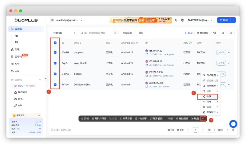Click the + 购买 link in toolbar
Image resolution: width=246 pixels, height=144 pixels.
click(188, 33)
